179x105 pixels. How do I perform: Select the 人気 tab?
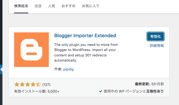52,6
